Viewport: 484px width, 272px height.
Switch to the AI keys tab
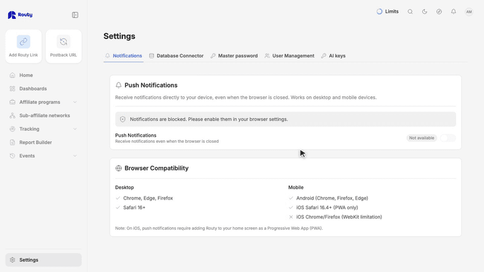click(x=333, y=56)
